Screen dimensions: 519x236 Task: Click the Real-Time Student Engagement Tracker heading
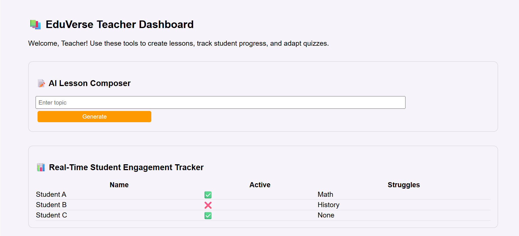[x=126, y=167]
